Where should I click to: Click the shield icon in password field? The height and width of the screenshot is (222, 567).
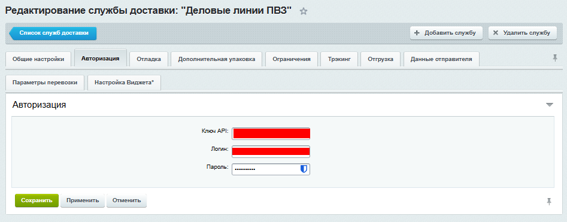304,169
